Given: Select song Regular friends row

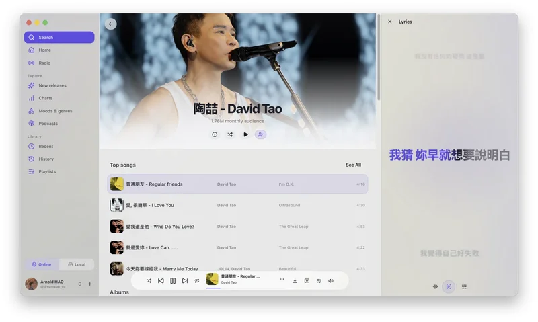Looking at the screenshot, I should click(x=237, y=184).
